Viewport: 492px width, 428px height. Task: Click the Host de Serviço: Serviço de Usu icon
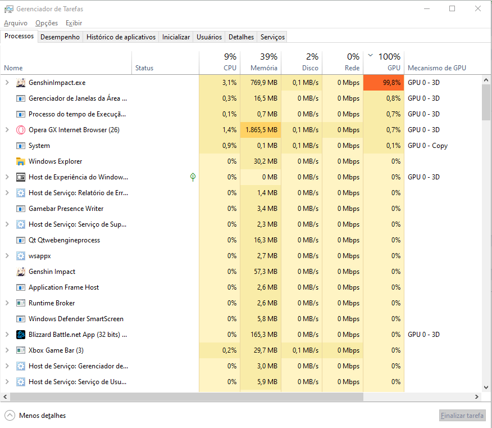click(x=21, y=382)
